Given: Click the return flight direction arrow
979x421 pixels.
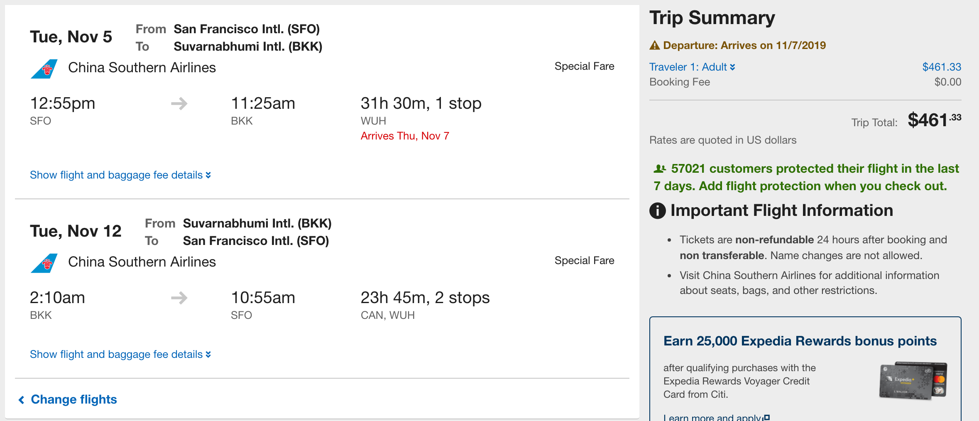Looking at the screenshot, I should (179, 298).
